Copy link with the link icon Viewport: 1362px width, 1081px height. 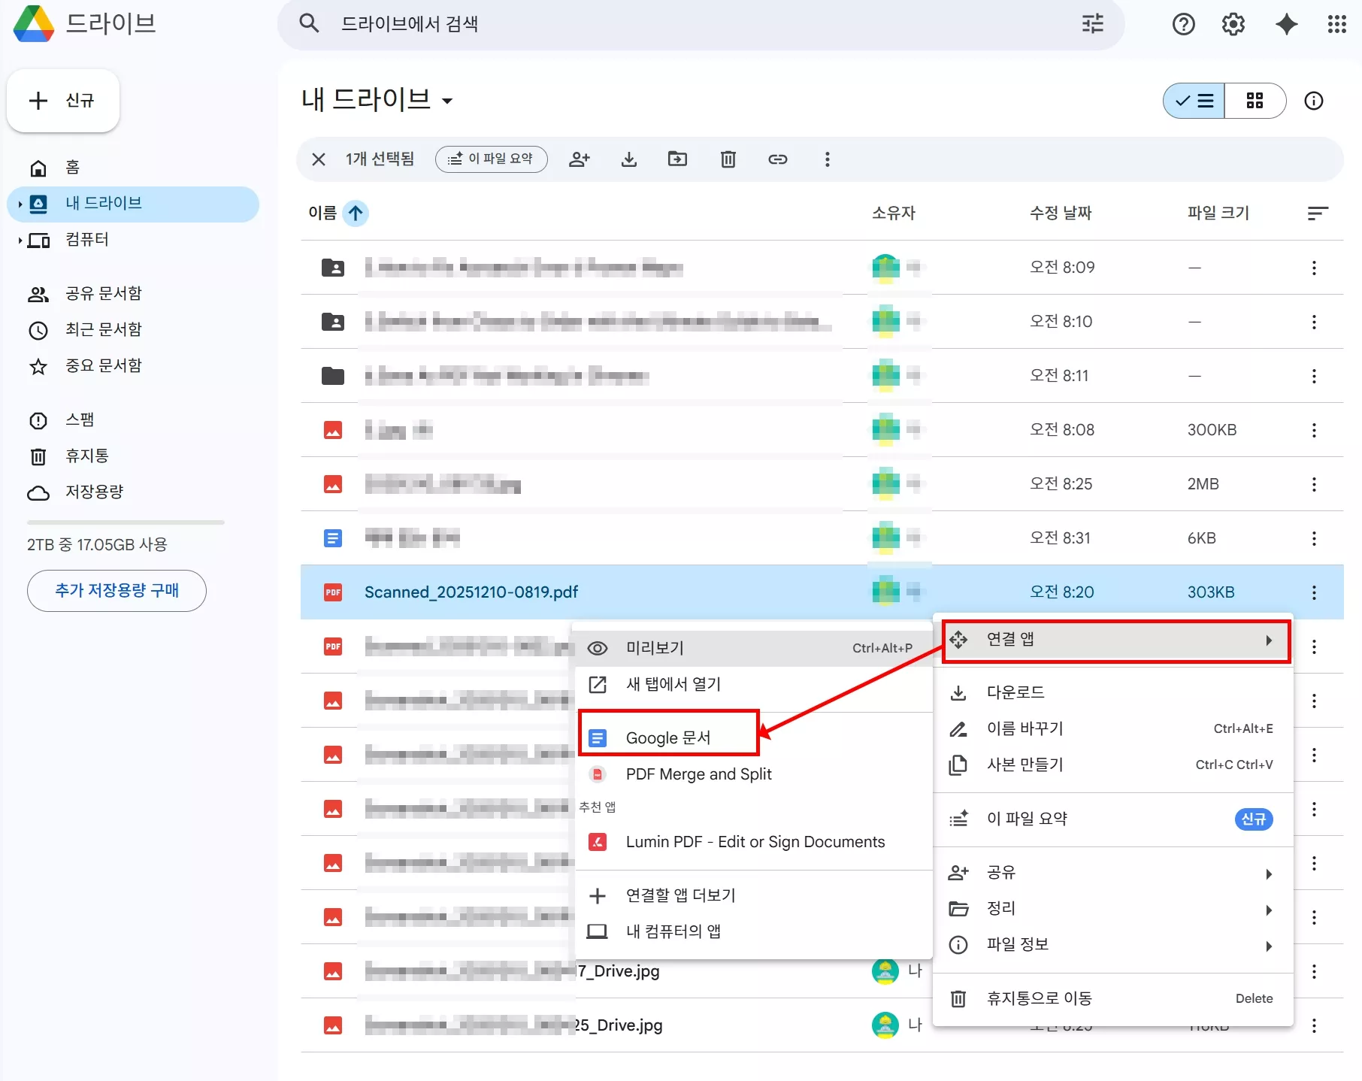click(x=778, y=159)
